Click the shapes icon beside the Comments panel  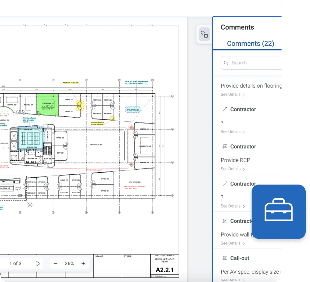204,34
